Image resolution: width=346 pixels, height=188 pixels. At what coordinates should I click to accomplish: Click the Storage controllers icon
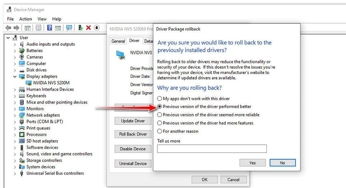(21, 160)
